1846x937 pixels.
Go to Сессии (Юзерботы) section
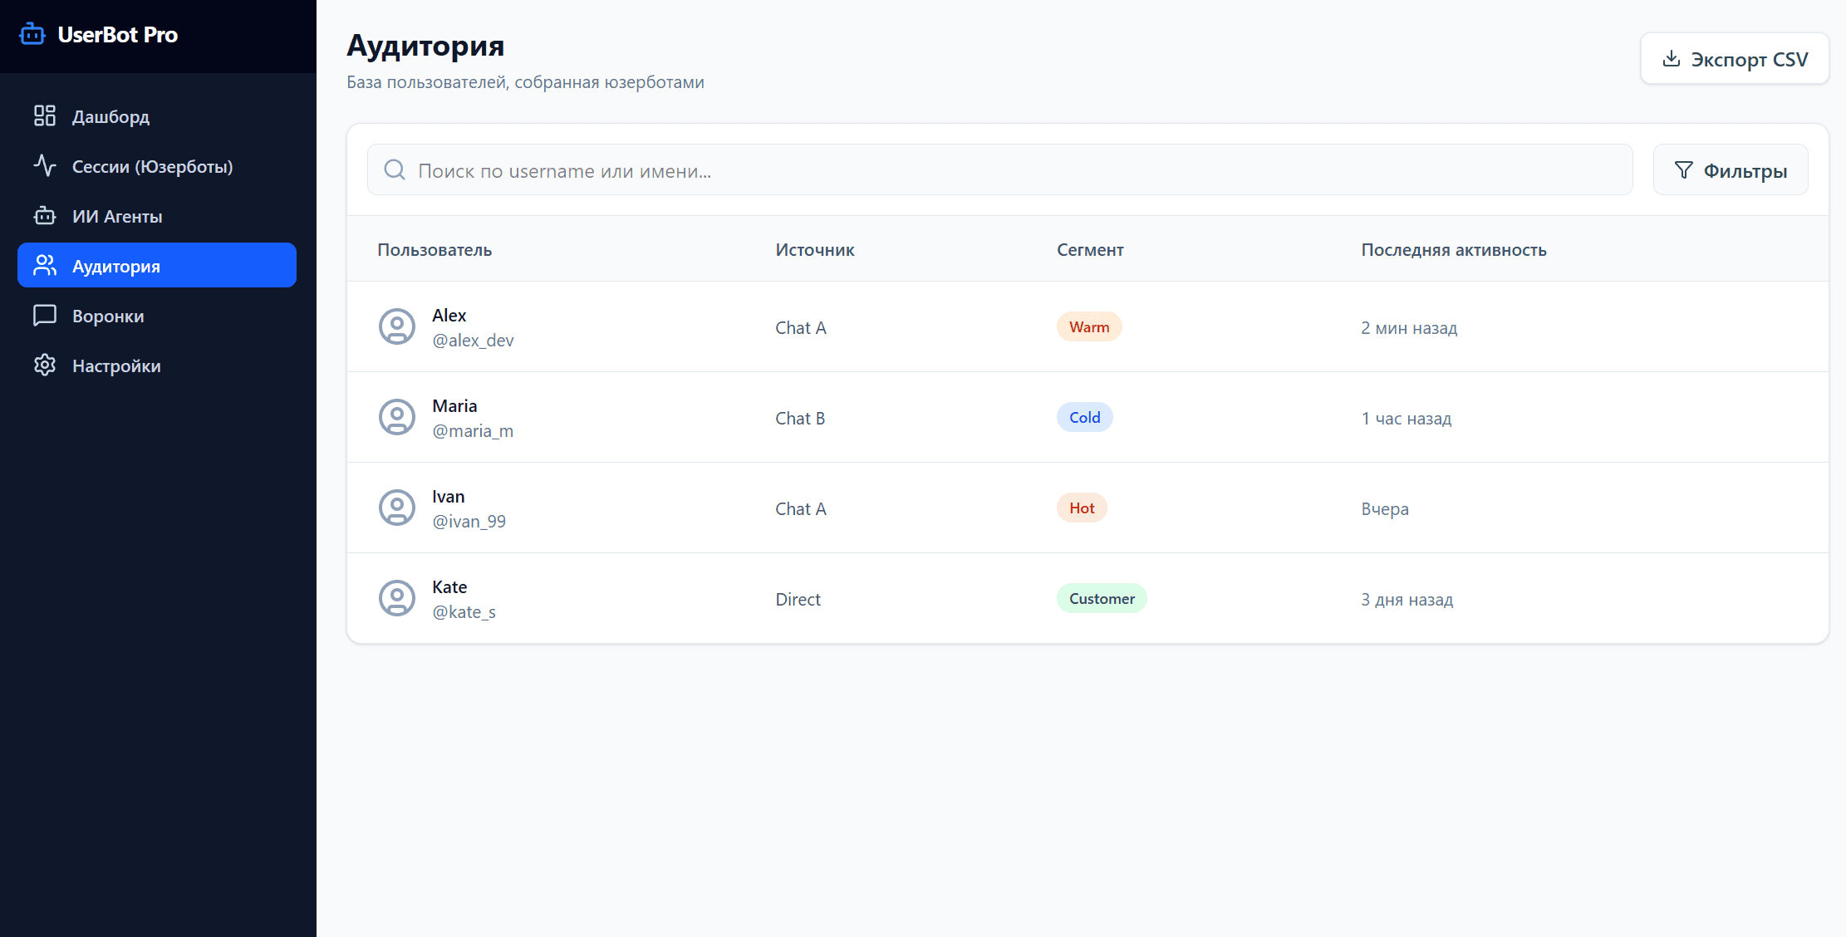click(157, 165)
